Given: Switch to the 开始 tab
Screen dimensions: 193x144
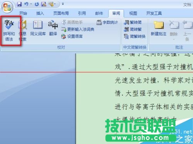Looking at the screenshot, I should (x=23, y=13).
